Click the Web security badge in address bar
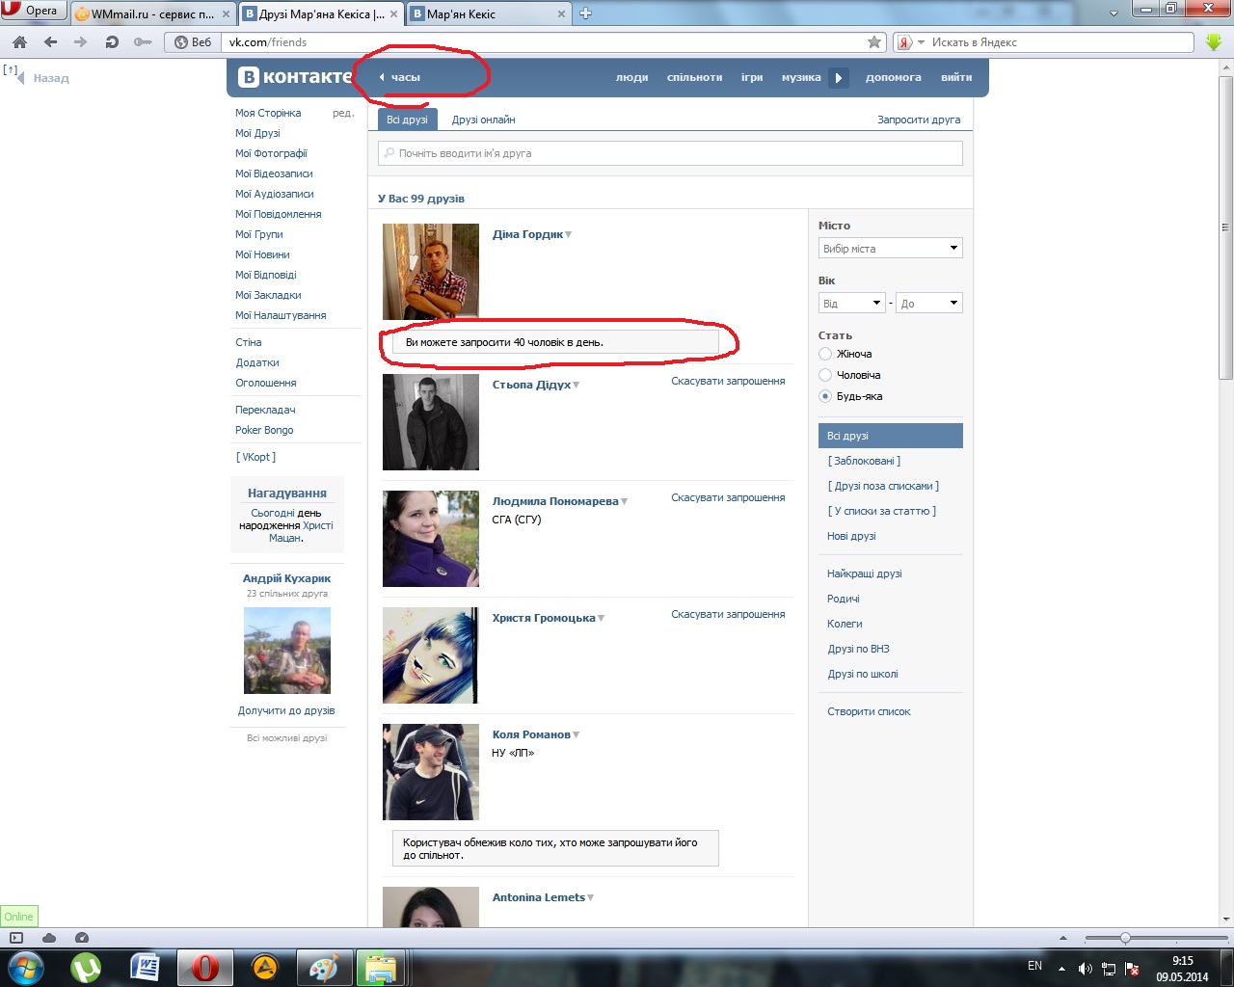This screenshot has width=1234, height=987. pyautogui.click(x=192, y=42)
